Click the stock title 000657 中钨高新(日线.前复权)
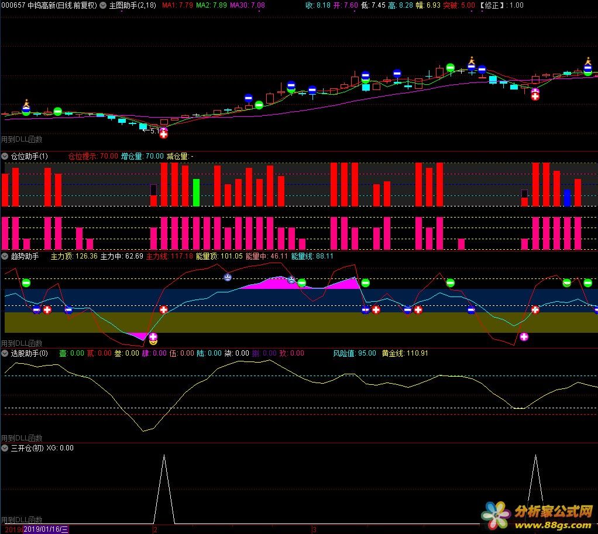598x534 pixels. click(x=49, y=5)
